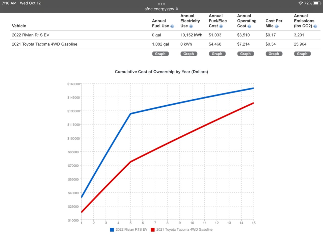Click the '$0.34' cost per mile cell
Viewport: 323px width, 242px height.
pos(271,44)
